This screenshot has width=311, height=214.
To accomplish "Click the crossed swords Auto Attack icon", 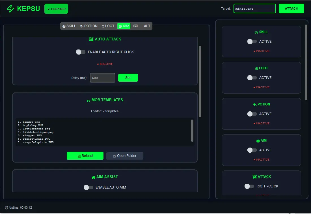I will 91,39.
